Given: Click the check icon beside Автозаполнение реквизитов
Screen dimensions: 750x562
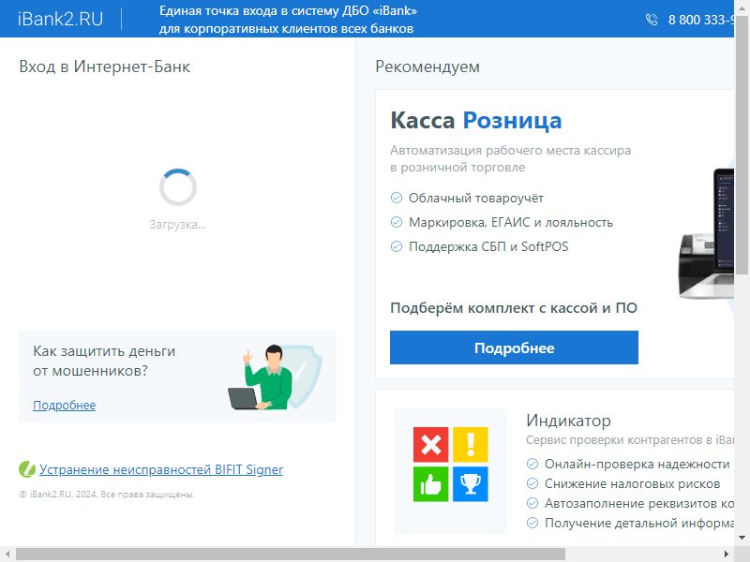Looking at the screenshot, I should click(532, 503).
